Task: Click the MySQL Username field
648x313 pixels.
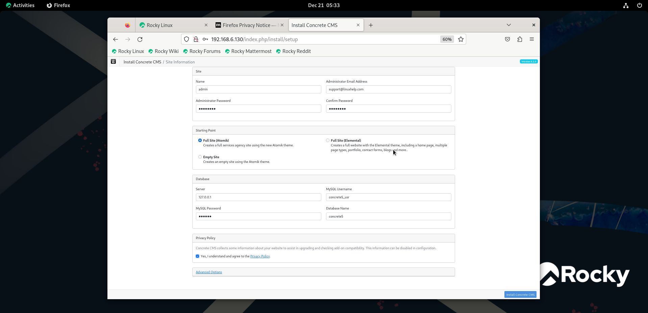Action: pyautogui.click(x=389, y=197)
